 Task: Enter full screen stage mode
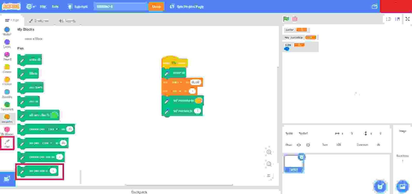click(x=407, y=19)
